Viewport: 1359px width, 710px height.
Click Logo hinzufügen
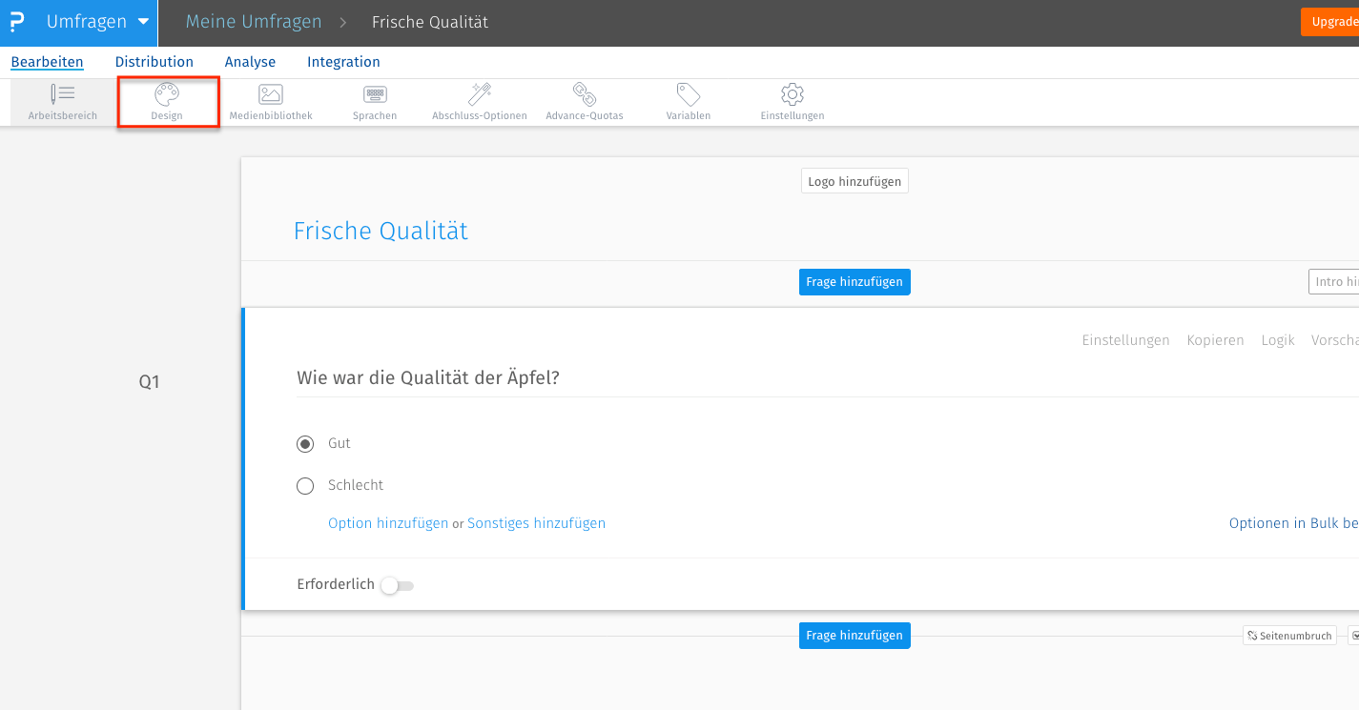click(854, 180)
